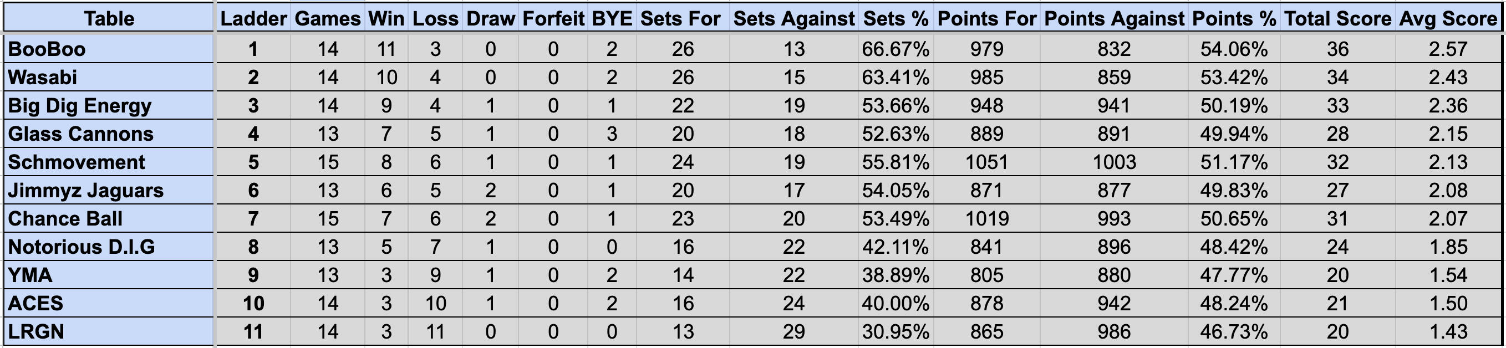
Task: Click the Avg Score column header
Action: click(1448, 18)
